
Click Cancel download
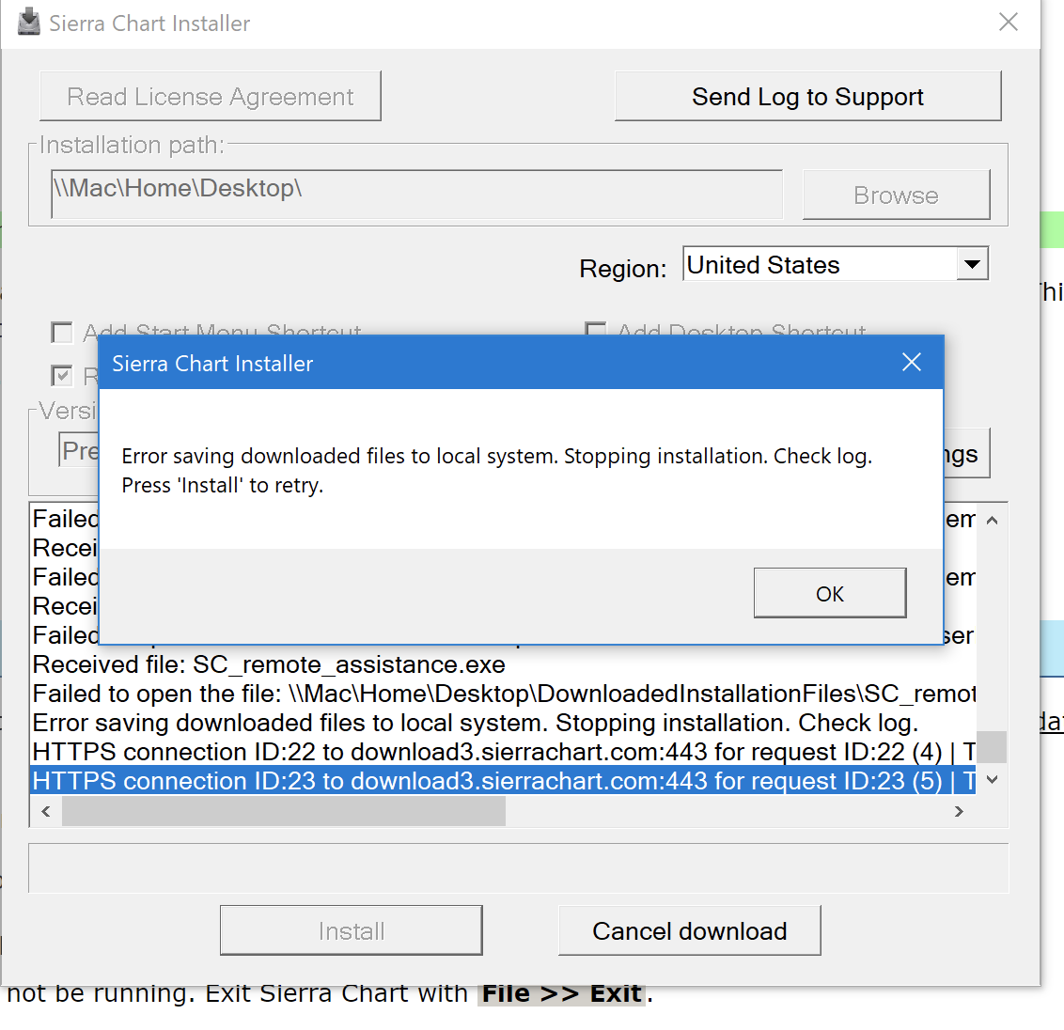pos(689,930)
